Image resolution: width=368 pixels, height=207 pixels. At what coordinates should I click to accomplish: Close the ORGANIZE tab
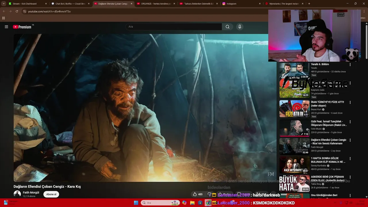tap(174, 4)
